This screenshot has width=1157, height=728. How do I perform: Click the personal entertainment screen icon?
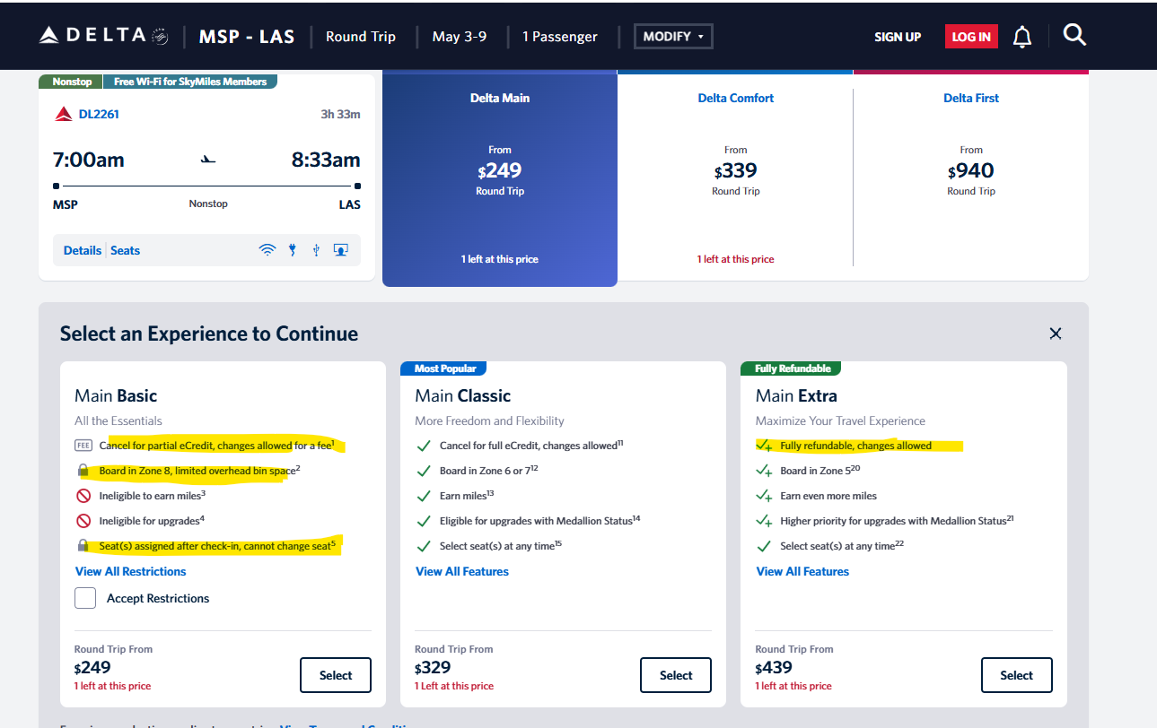pyautogui.click(x=340, y=250)
